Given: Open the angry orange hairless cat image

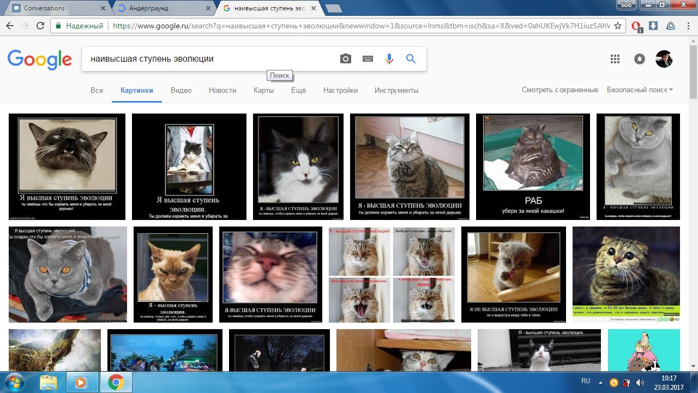Looking at the screenshot, I should [173, 275].
